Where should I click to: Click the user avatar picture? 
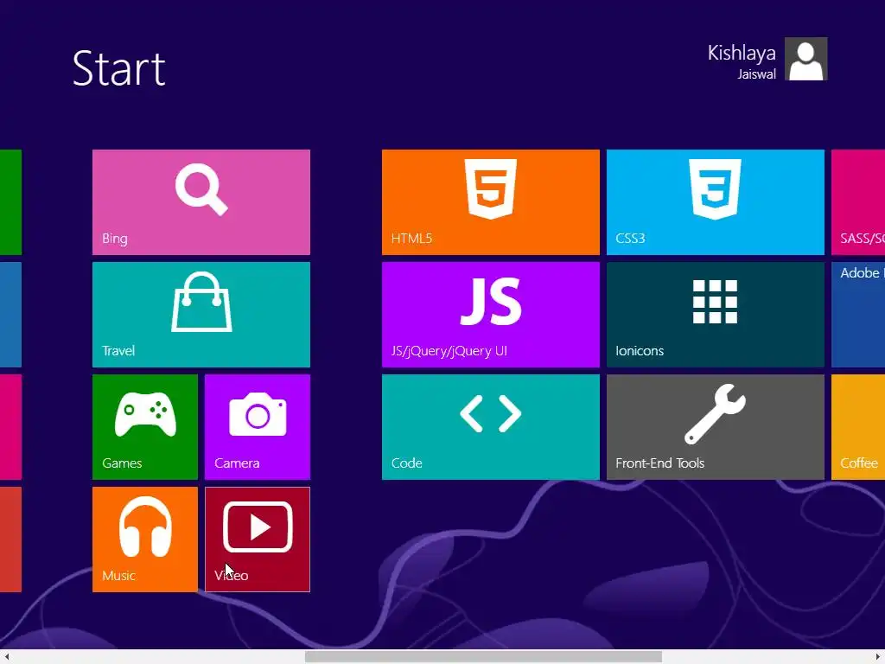click(806, 59)
